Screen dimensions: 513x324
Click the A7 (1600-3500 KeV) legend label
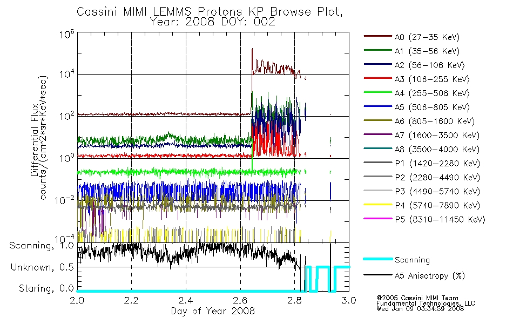point(437,136)
